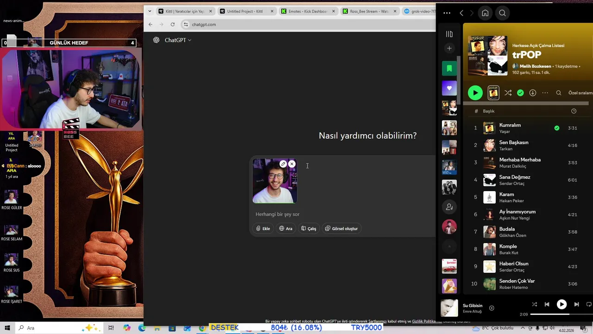Open more options dots for trPOP playlist
Screen dimensions: 593x334
pyautogui.click(x=545, y=93)
